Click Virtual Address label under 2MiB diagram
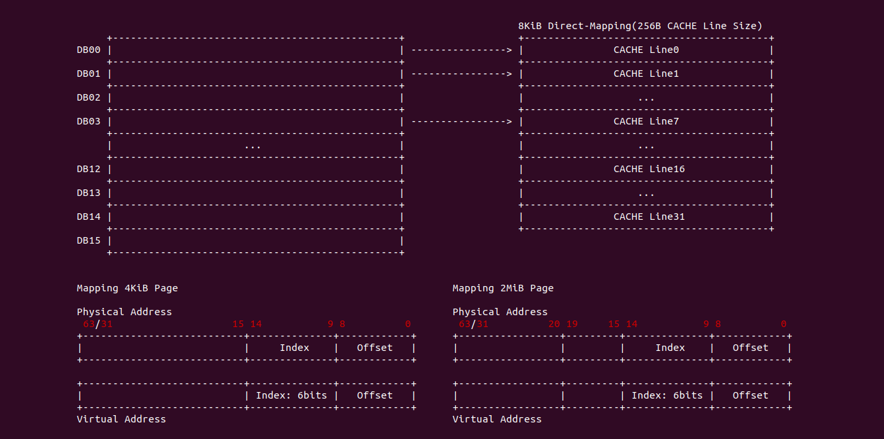The image size is (884, 439). pos(497,419)
